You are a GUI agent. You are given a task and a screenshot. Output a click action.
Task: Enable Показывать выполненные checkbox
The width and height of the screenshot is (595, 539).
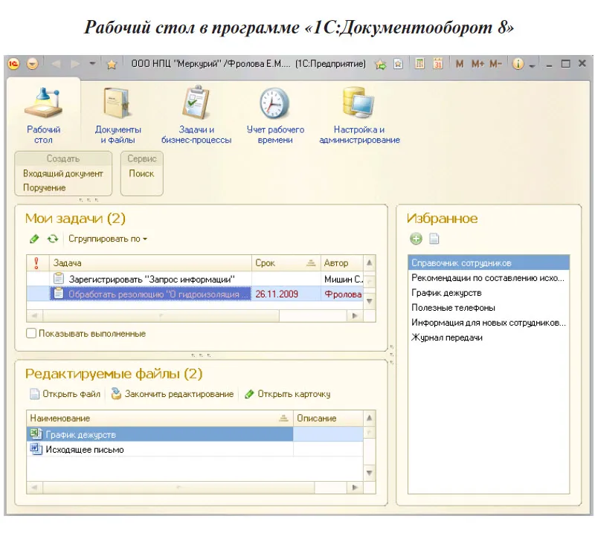(31, 333)
